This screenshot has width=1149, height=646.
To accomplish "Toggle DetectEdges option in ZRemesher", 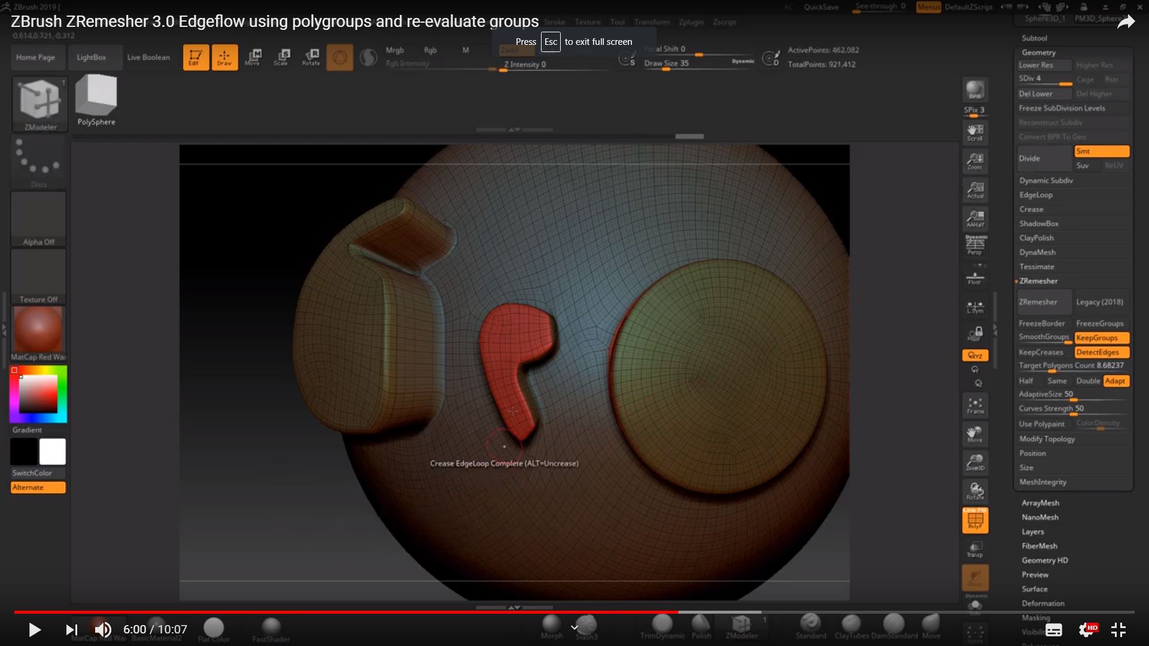I will 1098,352.
